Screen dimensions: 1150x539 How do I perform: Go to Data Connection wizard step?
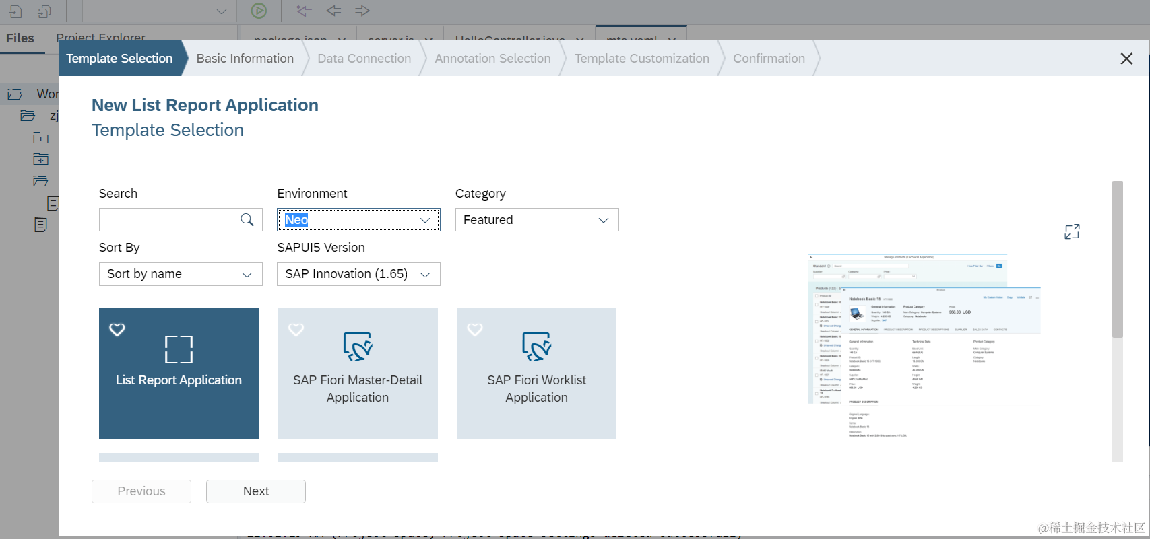(x=364, y=59)
